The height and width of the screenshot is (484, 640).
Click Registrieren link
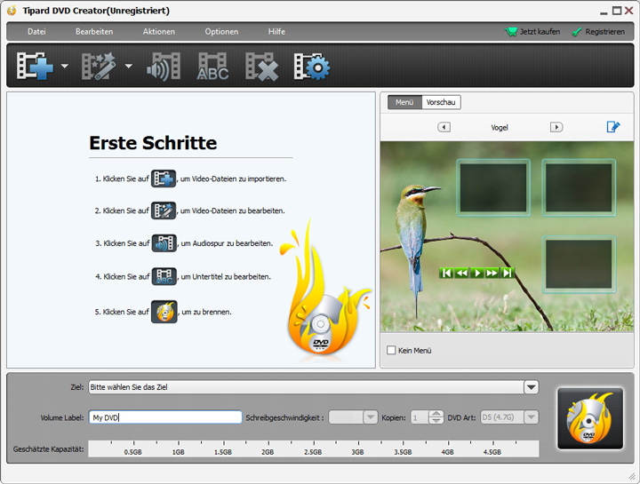coord(605,31)
